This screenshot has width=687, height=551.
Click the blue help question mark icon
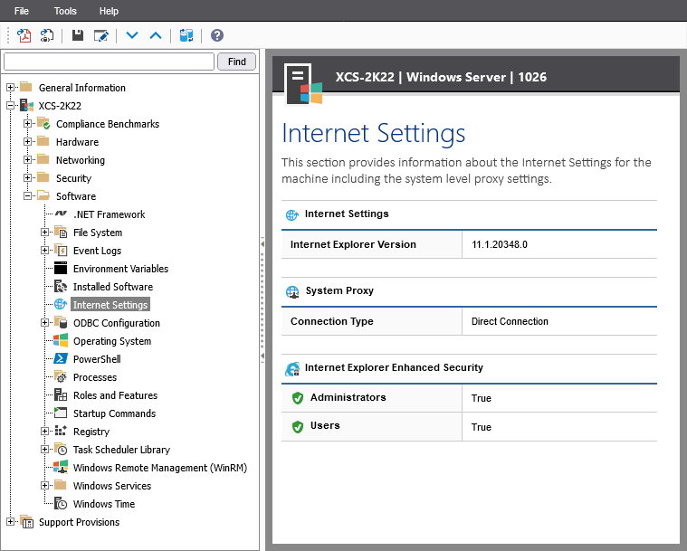pyautogui.click(x=217, y=35)
